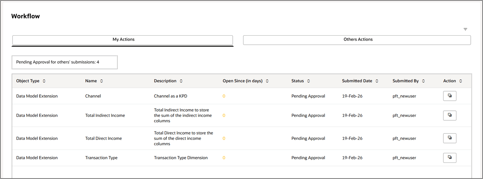Sort by Object Type column arrows
The image size is (483, 179).
(44, 81)
